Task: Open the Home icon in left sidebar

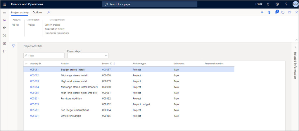Action: (x=4, y=20)
